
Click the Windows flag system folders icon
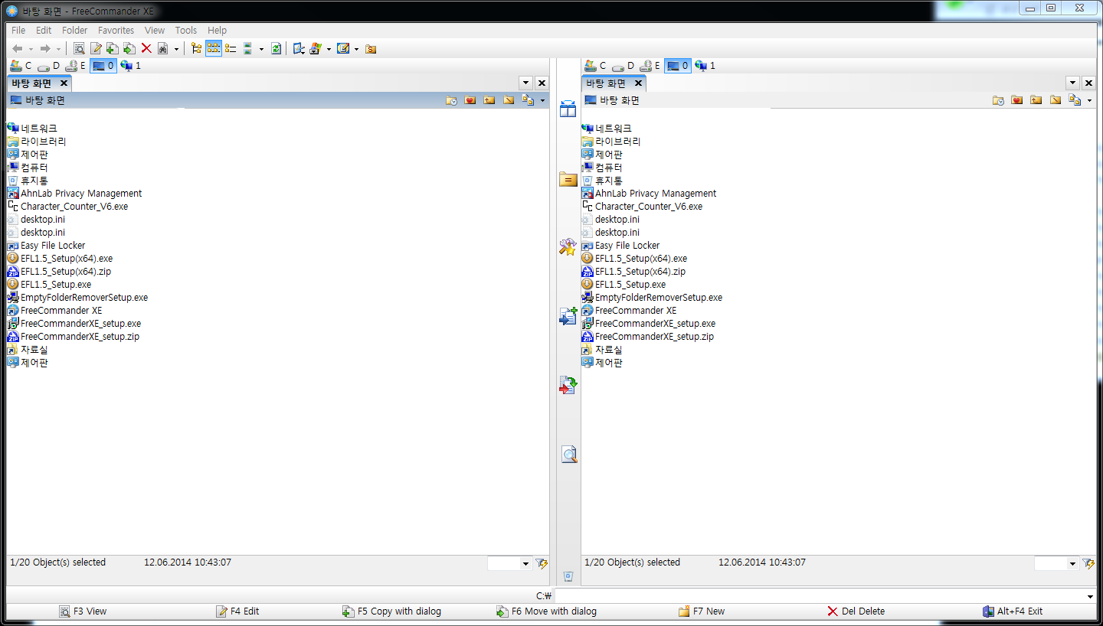[x=316, y=48]
